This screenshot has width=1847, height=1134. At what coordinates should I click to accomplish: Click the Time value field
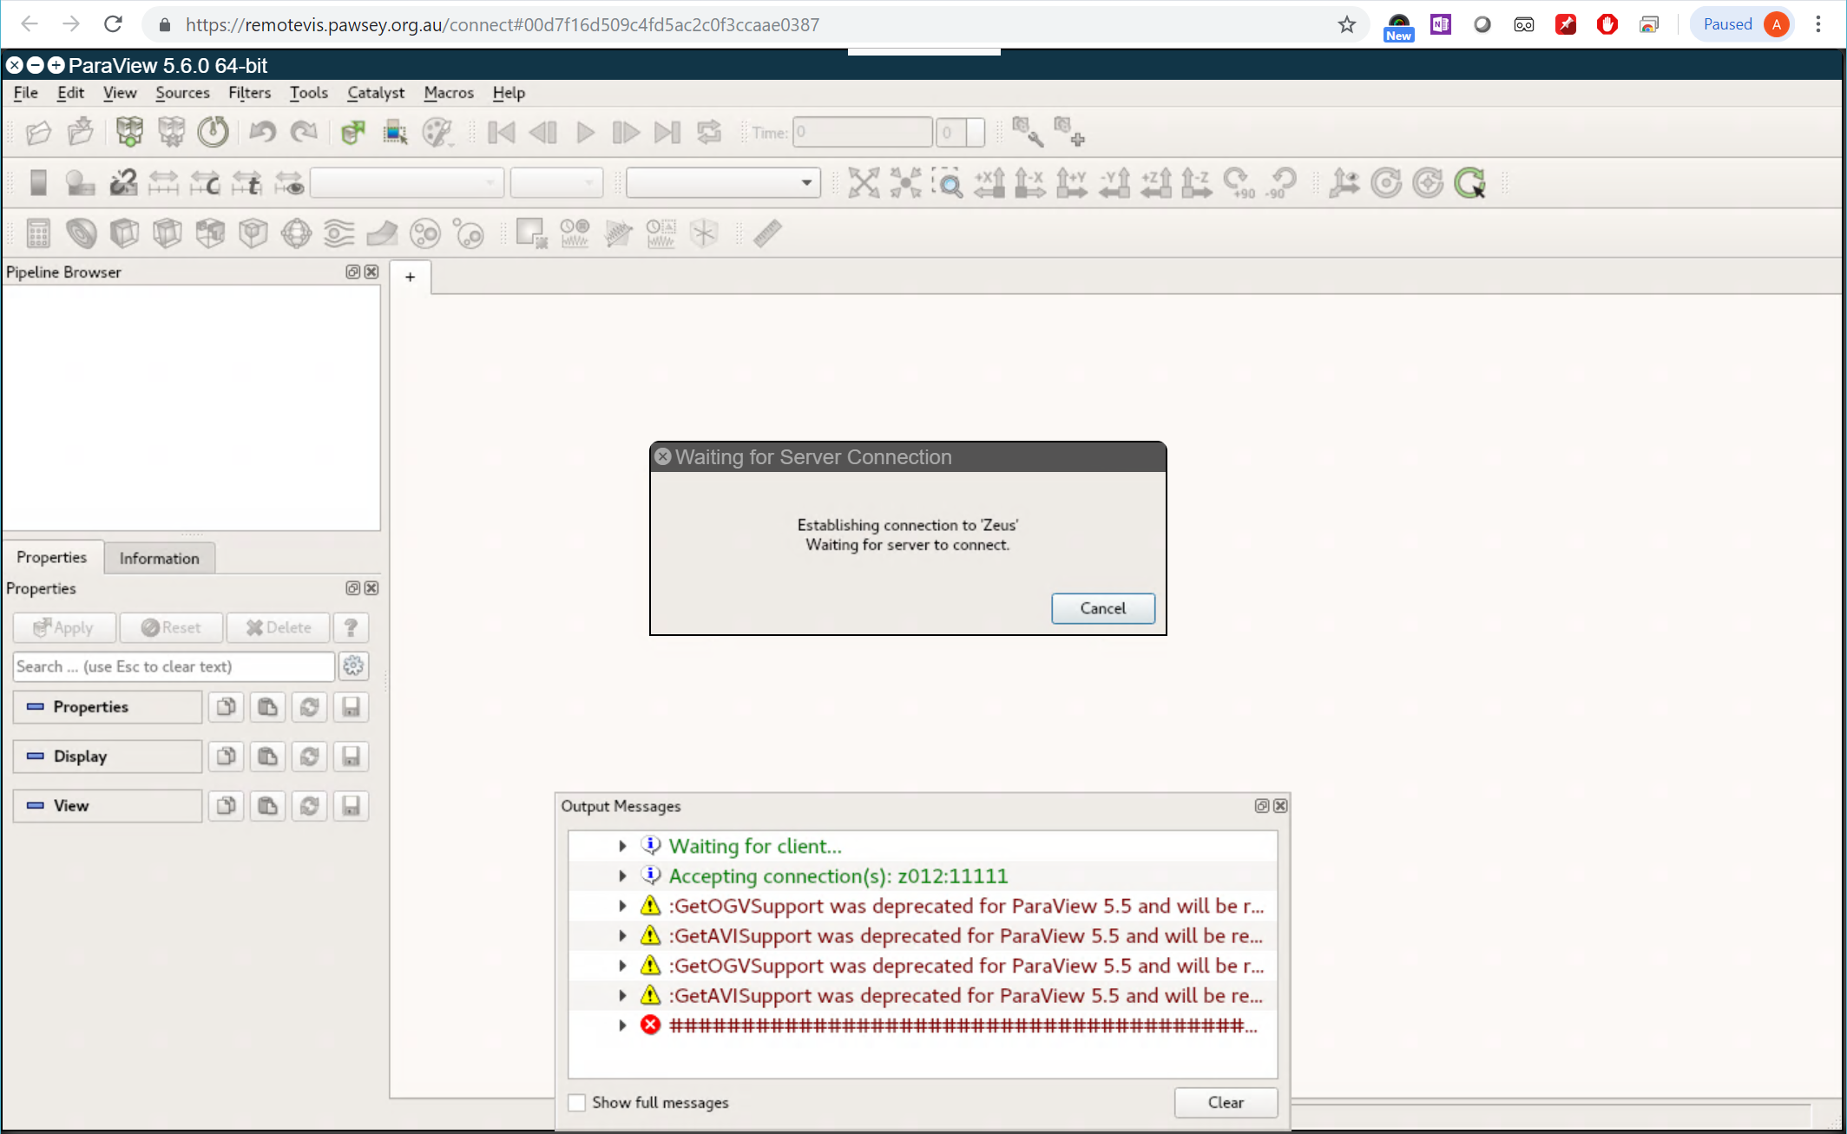(x=862, y=132)
